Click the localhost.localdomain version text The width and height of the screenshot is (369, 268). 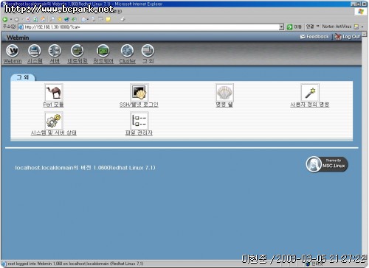coord(85,168)
